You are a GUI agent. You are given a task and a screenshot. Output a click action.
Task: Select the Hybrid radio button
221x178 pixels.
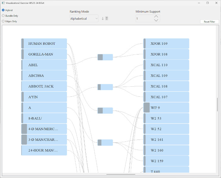(x=3, y=10)
